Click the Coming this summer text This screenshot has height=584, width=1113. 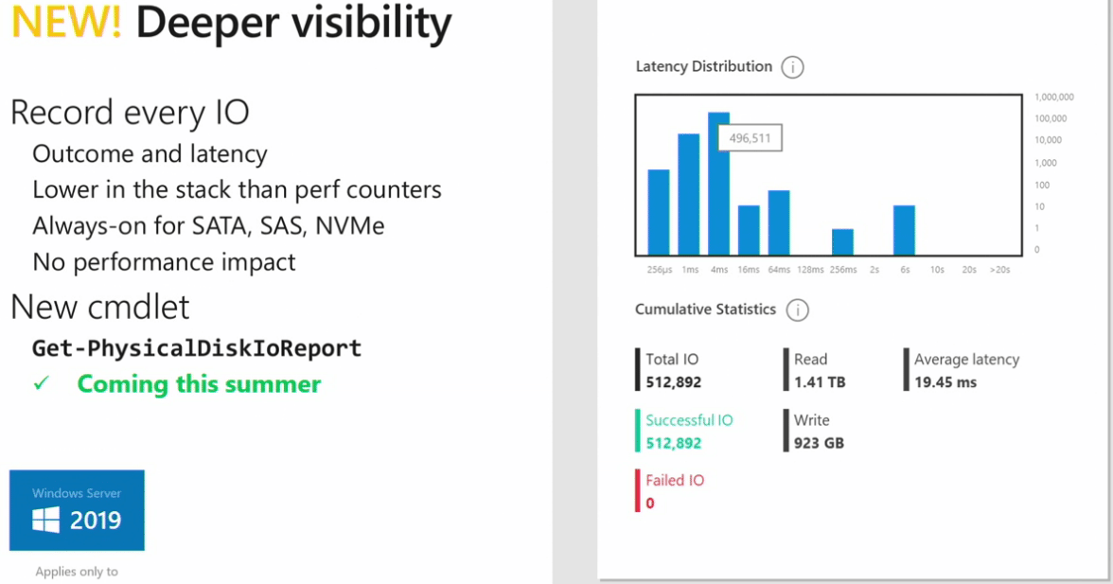click(x=199, y=384)
